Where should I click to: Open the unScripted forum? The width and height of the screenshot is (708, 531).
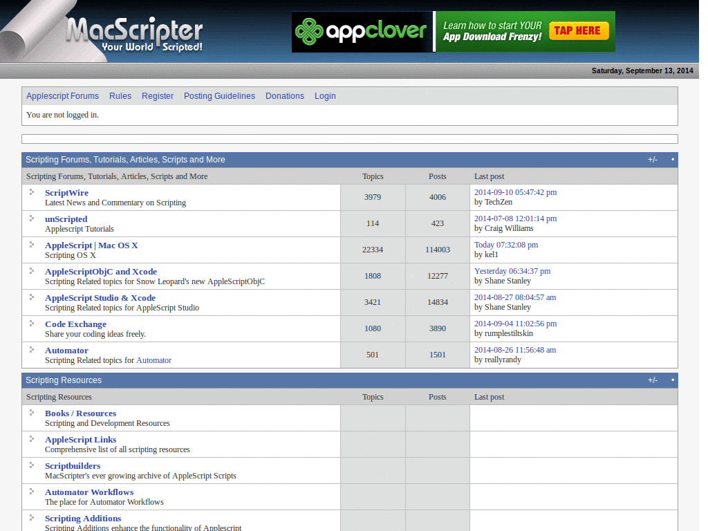pos(66,219)
